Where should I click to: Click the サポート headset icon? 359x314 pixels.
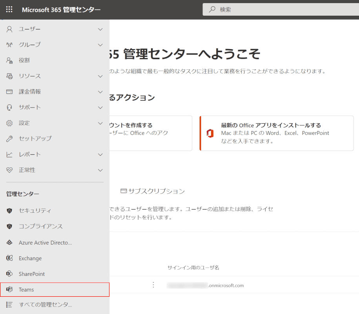(x=9, y=108)
